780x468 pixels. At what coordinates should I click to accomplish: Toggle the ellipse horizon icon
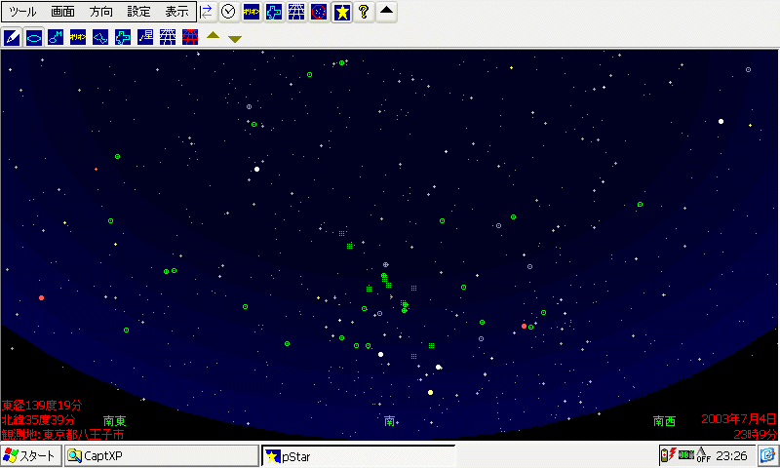pos(34,38)
